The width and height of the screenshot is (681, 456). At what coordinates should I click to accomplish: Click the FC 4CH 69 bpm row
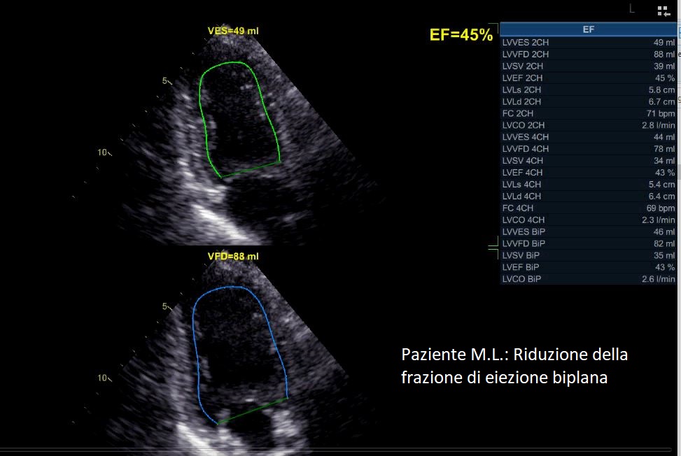pyautogui.click(x=588, y=208)
